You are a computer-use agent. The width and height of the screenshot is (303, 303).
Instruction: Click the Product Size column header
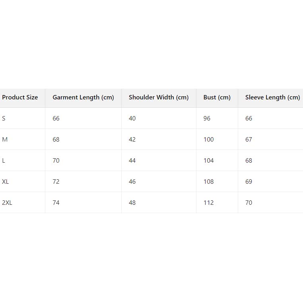click(x=20, y=97)
